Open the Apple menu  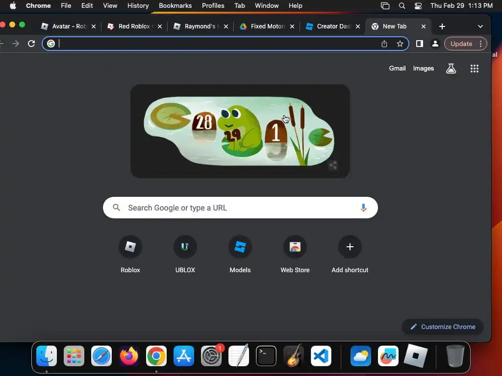(13, 6)
